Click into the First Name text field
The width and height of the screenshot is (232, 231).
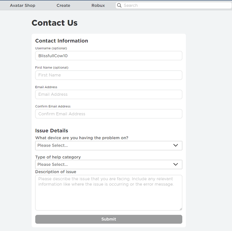pos(109,75)
